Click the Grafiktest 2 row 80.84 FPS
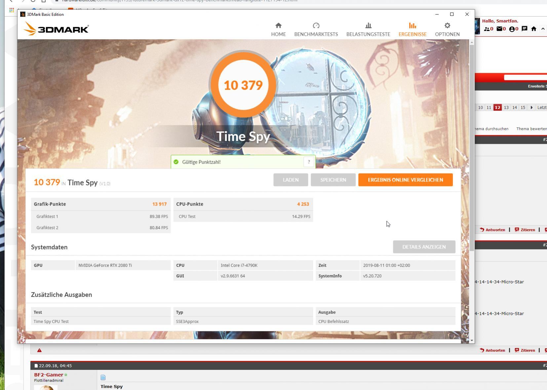This screenshot has height=390, width=547. click(x=101, y=228)
